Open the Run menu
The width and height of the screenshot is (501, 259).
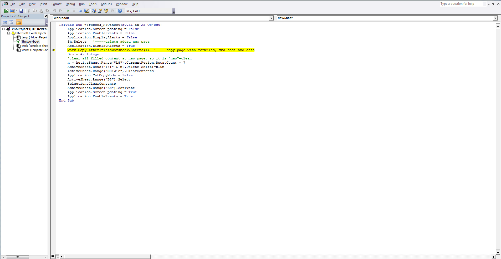[82, 4]
